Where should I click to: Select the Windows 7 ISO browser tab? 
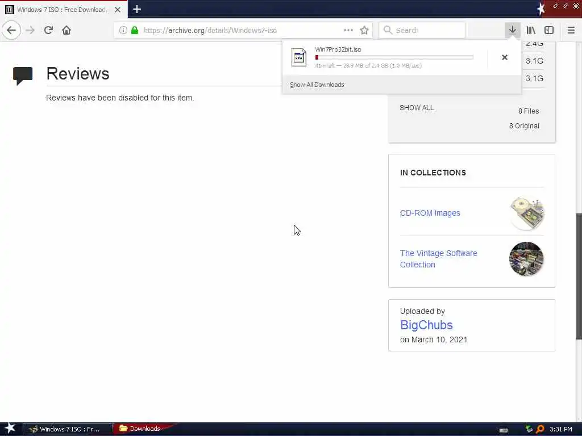64,10
